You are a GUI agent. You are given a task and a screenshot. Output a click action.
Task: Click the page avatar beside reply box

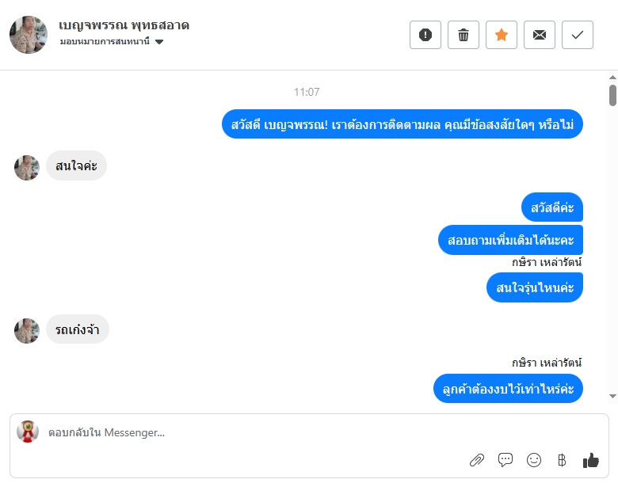[x=28, y=432]
